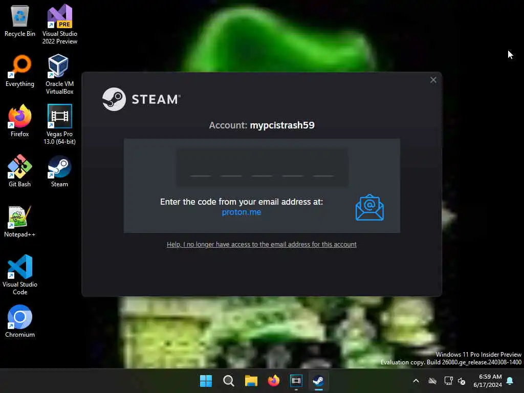Open the proton.me email link
Viewport: 524px width, 393px height.
(242, 212)
